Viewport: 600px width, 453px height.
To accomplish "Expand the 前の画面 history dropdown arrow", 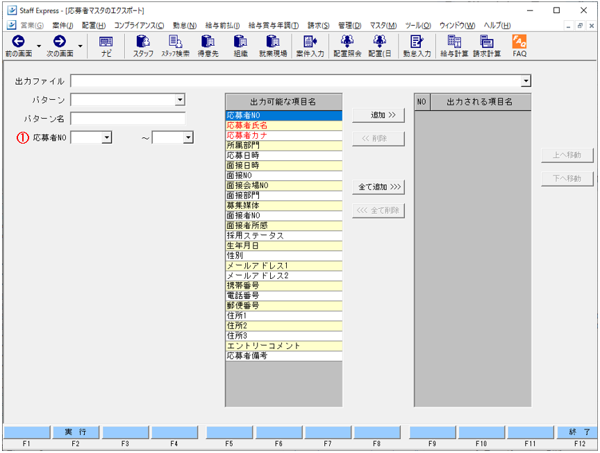I will (39, 46).
